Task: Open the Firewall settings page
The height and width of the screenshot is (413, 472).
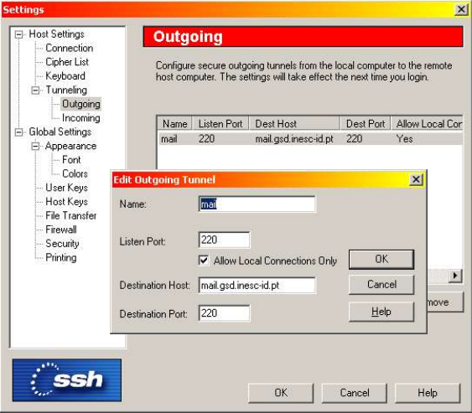Action: 61,230
